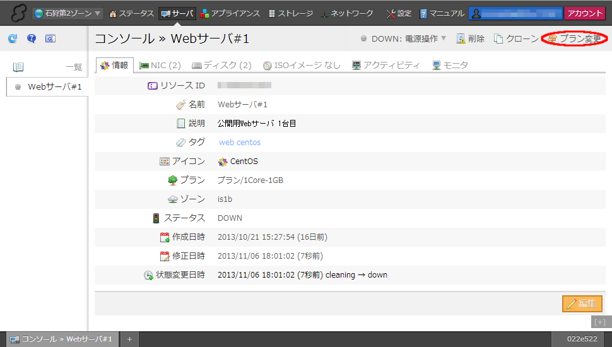Click プラン変更 to change plan
The height and width of the screenshot is (347, 612).
coord(574,38)
